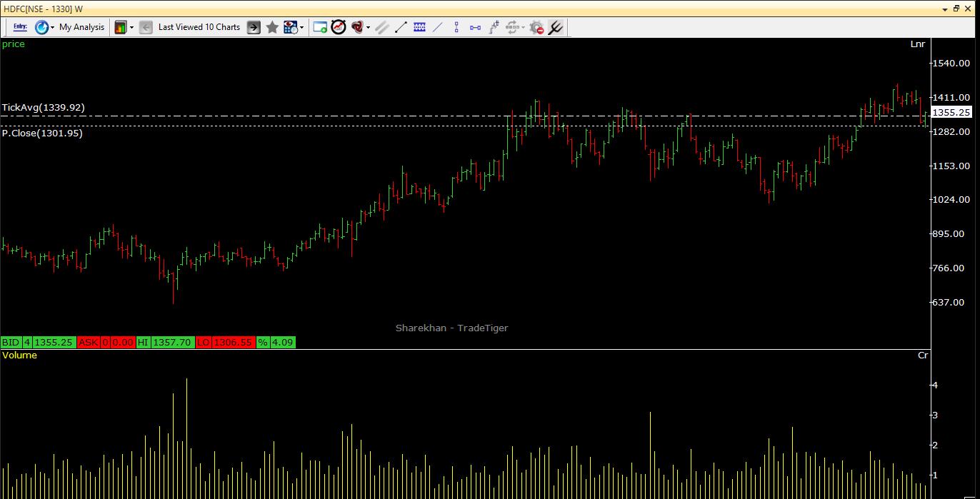
Task: Click the settings gear remove icon
Action: click(536, 27)
